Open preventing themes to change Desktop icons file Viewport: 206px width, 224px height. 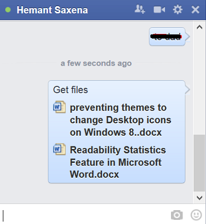[121, 120]
